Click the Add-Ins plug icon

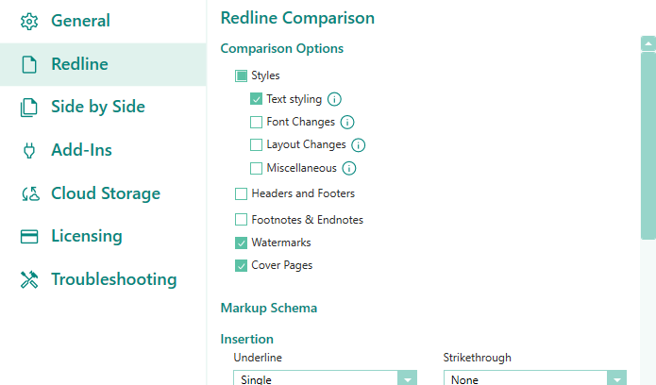tap(29, 150)
